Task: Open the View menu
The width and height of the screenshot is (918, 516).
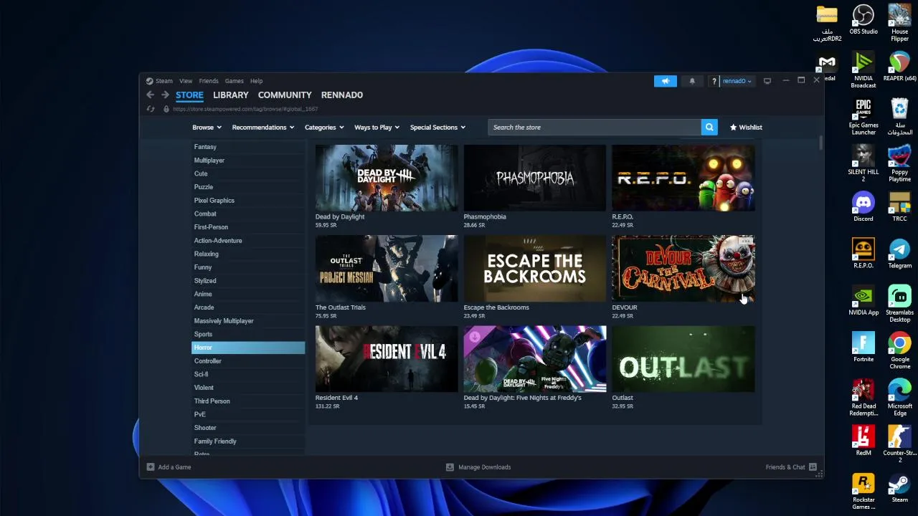Action: [x=186, y=81]
